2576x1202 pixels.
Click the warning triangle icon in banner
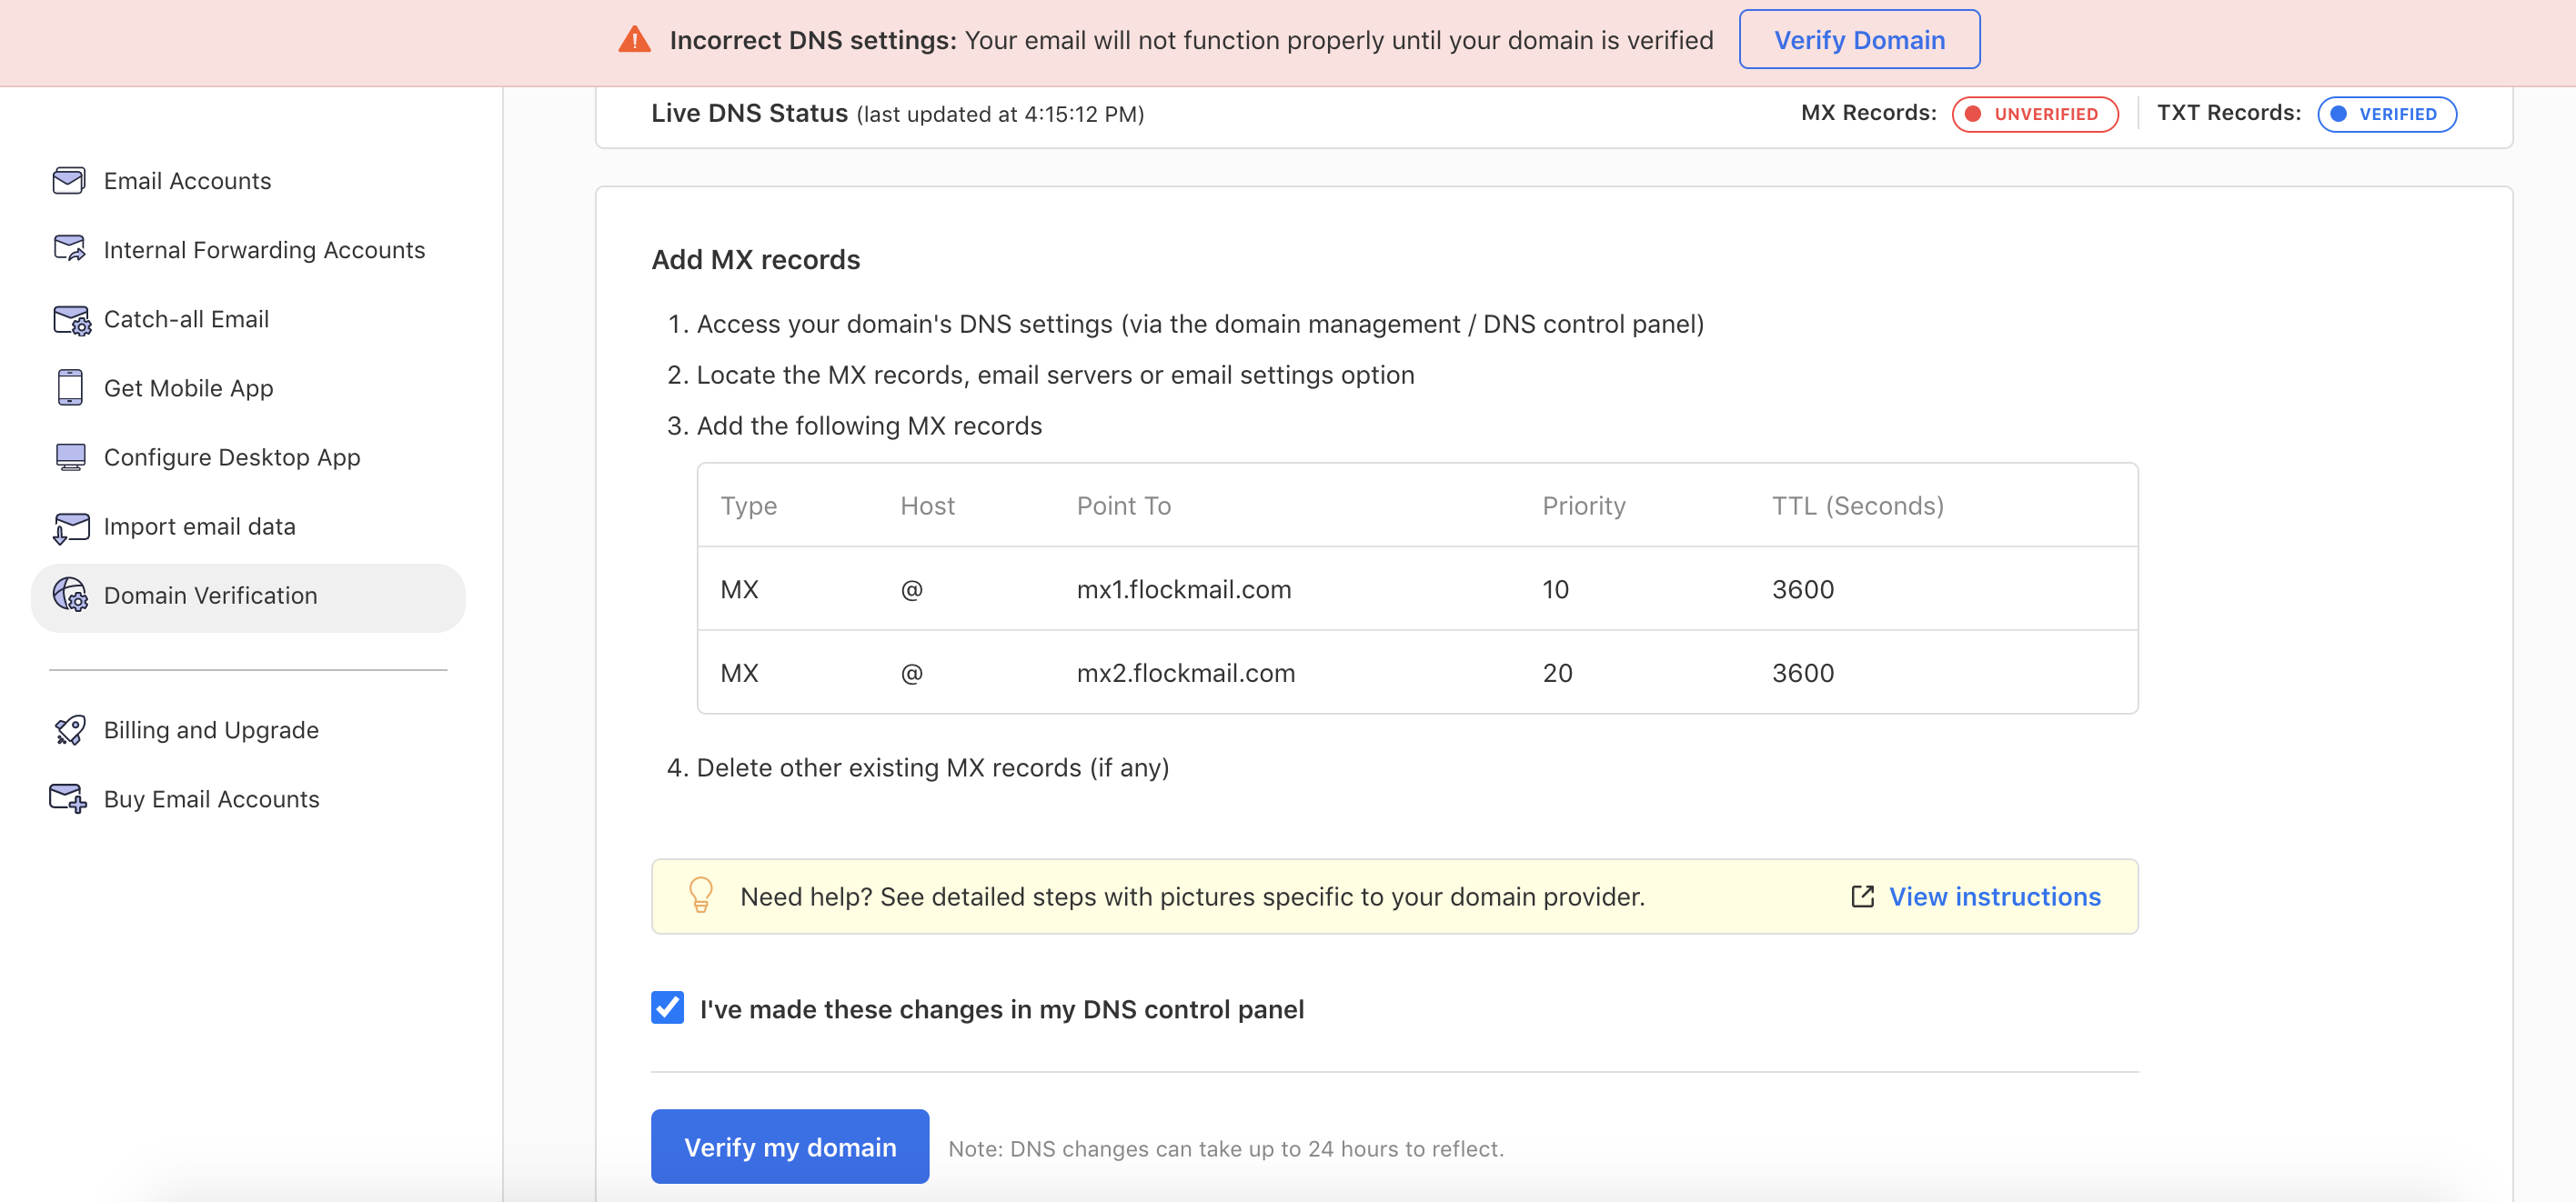[635, 40]
